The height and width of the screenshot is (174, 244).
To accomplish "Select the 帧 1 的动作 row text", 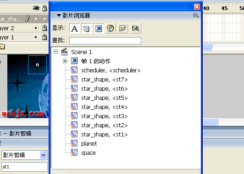I will pyautogui.click(x=96, y=61).
